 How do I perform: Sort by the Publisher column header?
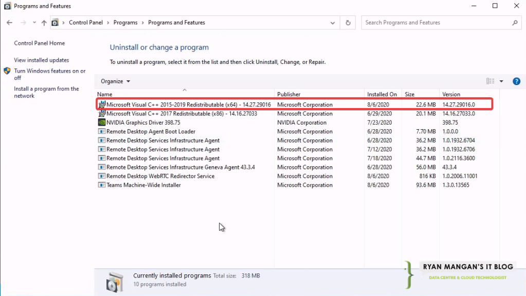pyautogui.click(x=319, y=94)
